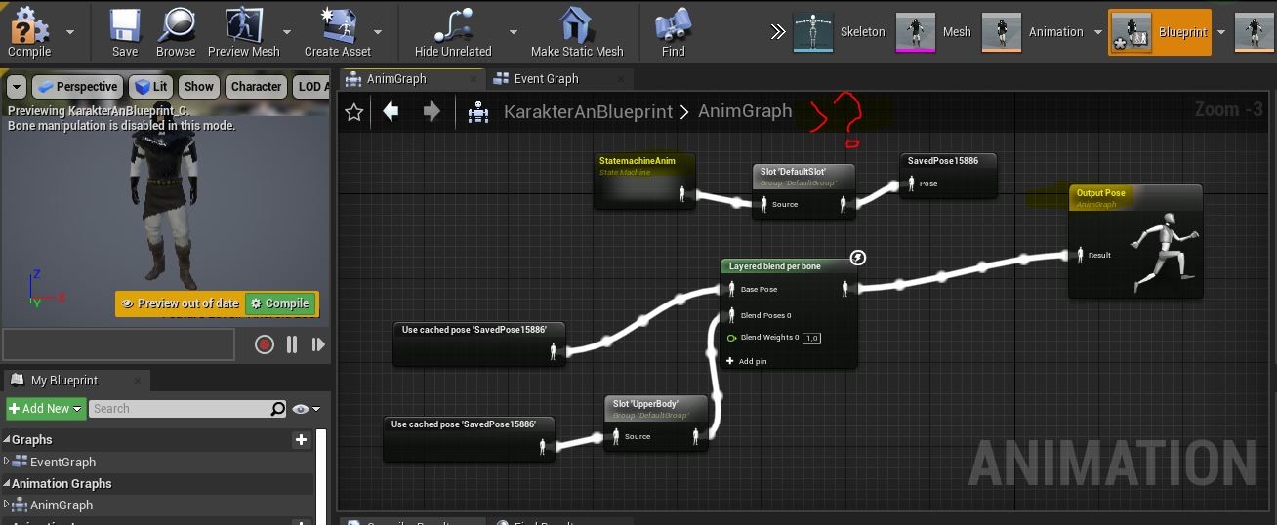Viewport: 1277px width, 525px height.
Task: Add a new graph with plus icon
Action: (301, 440)
